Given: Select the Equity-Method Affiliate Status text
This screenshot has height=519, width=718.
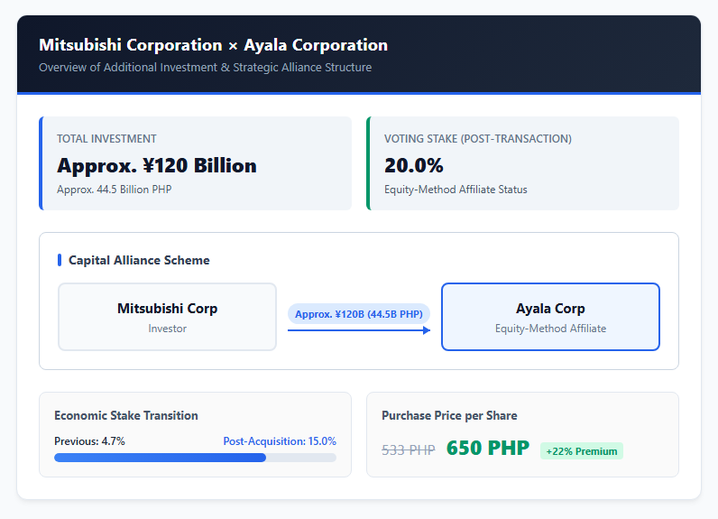Looking at the screenshot, I should 456,190.
